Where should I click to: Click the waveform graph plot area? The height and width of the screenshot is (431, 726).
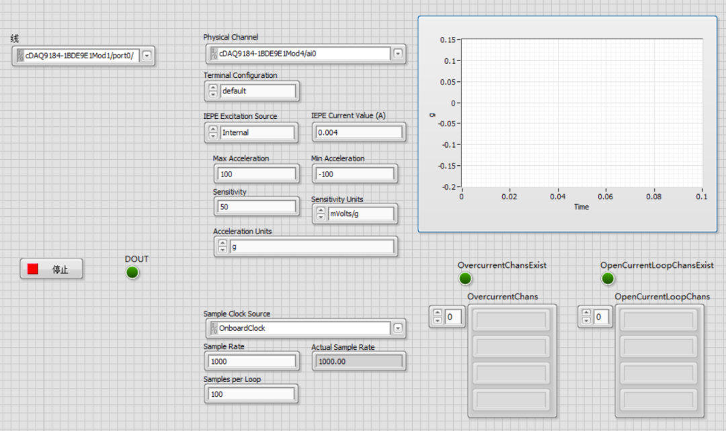[582, 113]
